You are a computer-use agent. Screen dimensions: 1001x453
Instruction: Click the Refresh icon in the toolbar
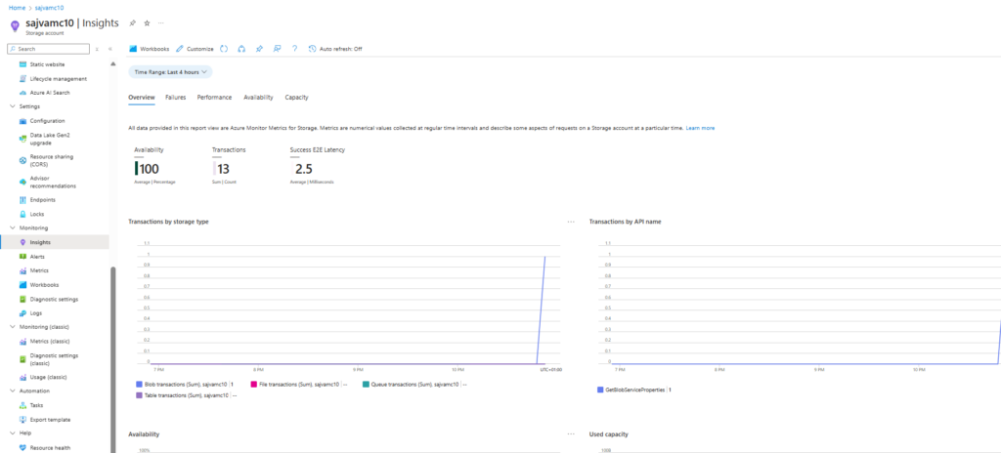[224, 48]
